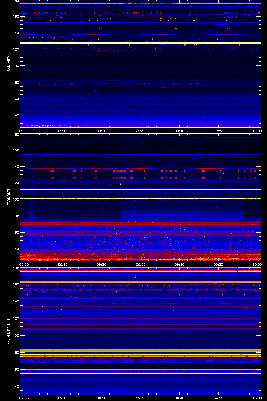
Task: Select the 09:30 time tick under San Vito panel
Action: click(141, 131)
